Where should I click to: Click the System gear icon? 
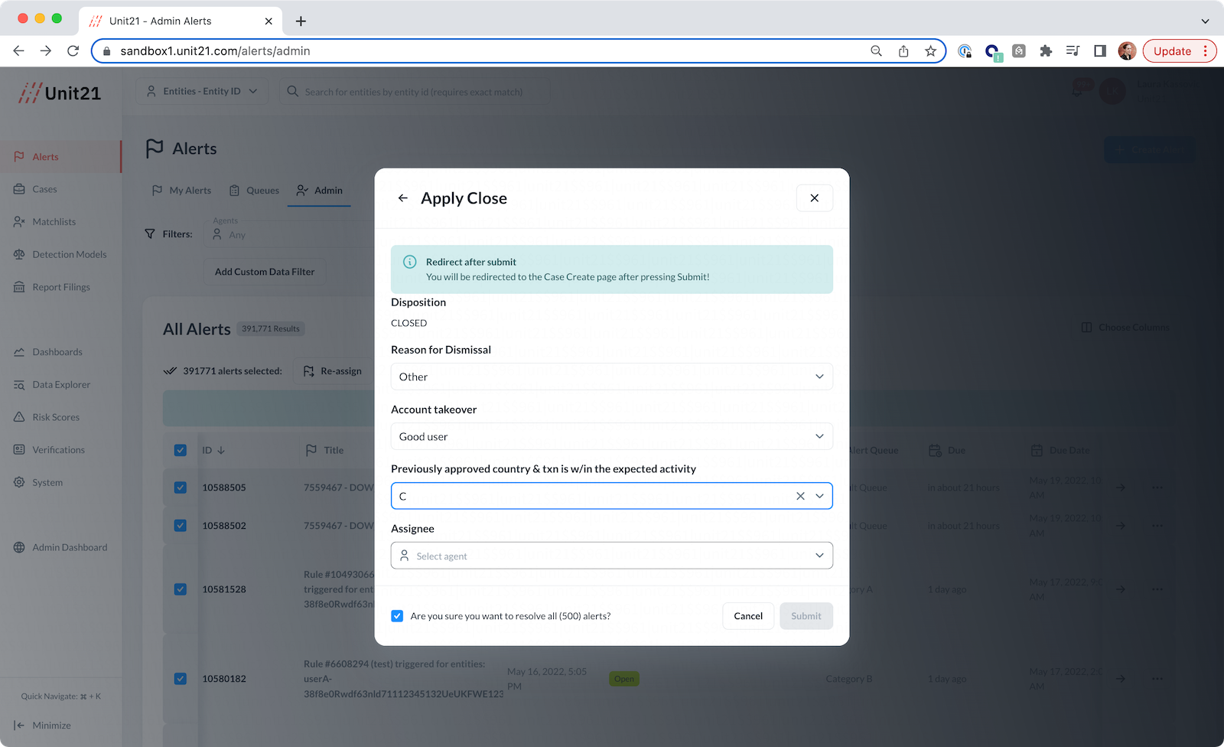19,482
